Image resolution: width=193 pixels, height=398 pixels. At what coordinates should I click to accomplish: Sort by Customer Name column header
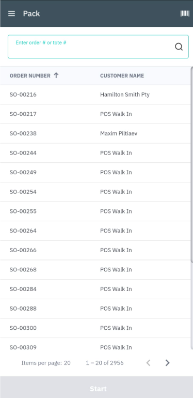click(122, 75)
